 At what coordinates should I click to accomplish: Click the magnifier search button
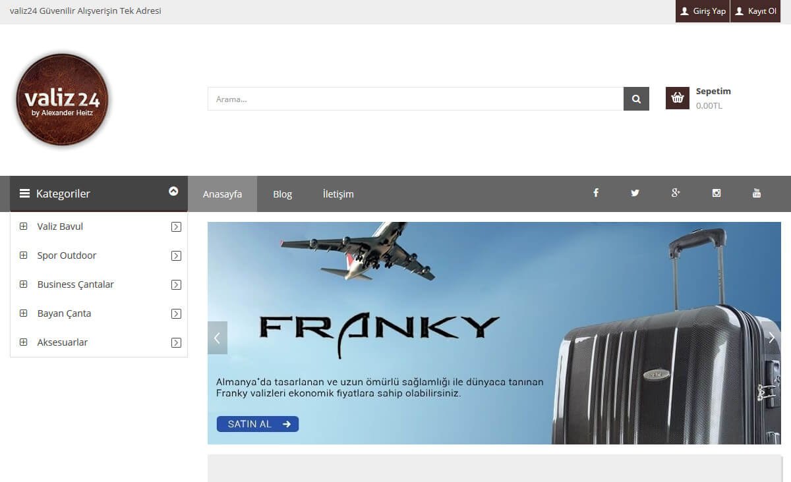click(636, 99)
